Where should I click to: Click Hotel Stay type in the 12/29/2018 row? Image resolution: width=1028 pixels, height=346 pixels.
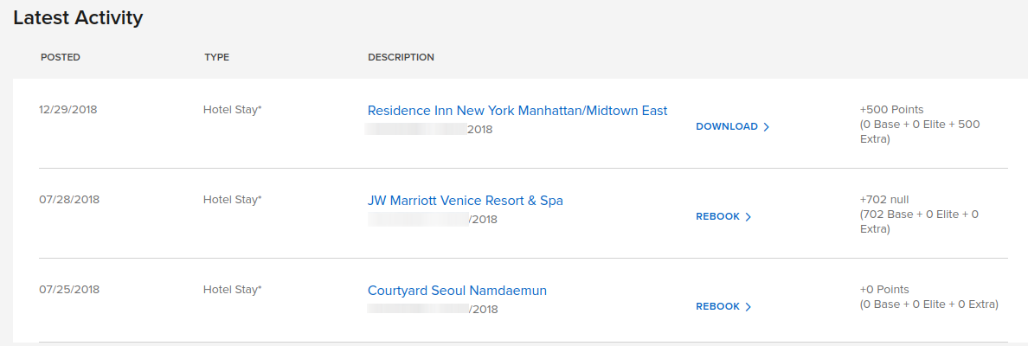point(232,110)
